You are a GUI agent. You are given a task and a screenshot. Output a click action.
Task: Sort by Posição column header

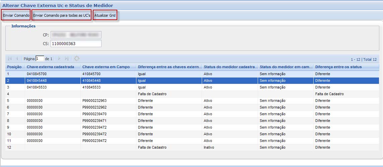tap(14, 67)
